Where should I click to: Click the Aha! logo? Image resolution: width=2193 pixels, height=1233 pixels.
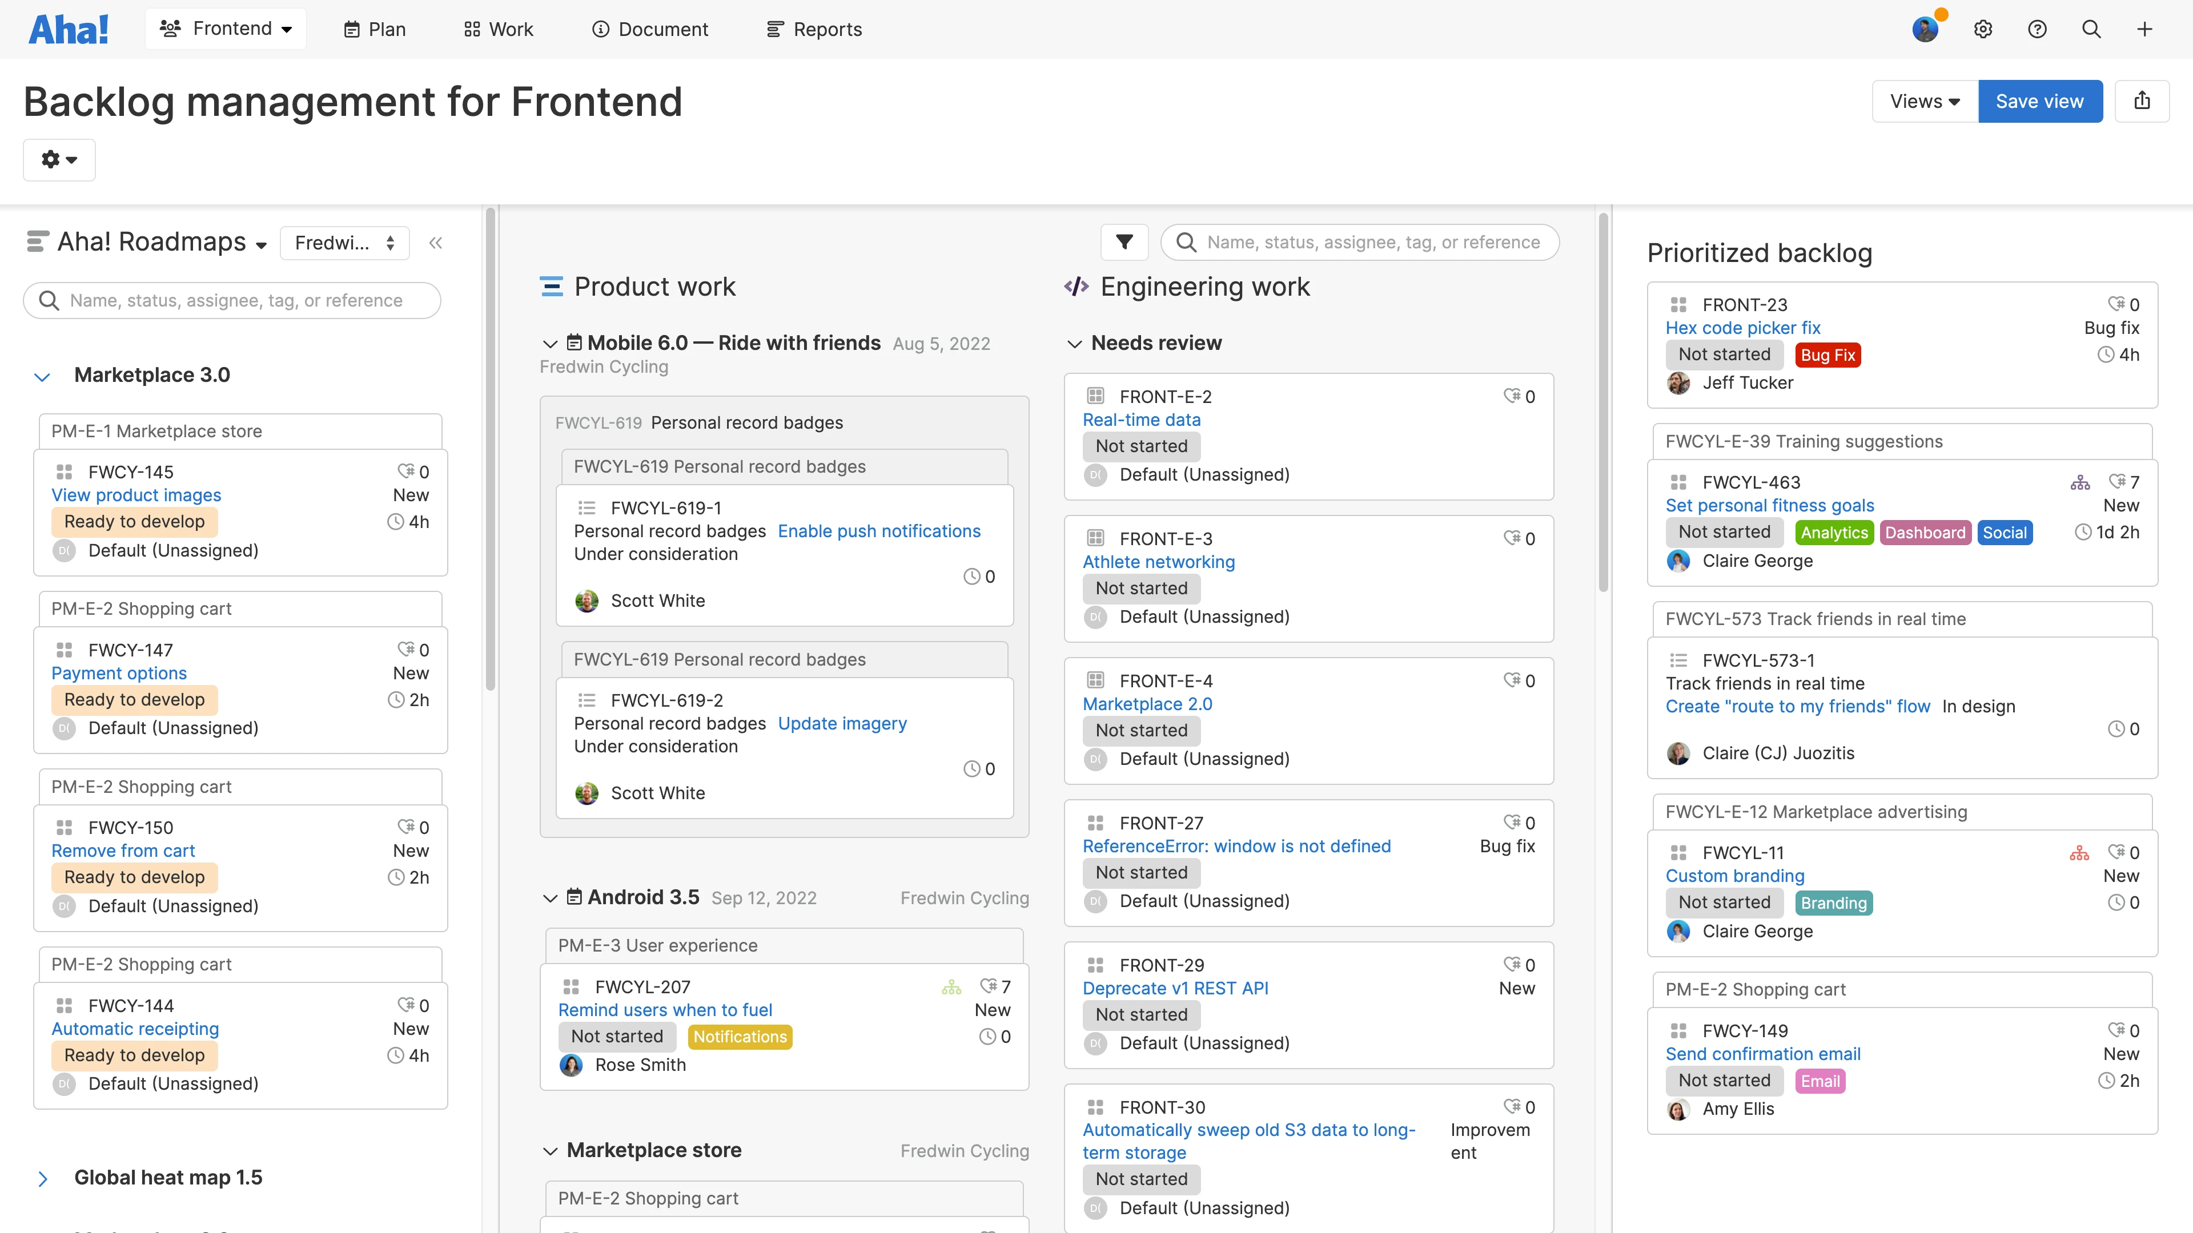pos(68,28)
